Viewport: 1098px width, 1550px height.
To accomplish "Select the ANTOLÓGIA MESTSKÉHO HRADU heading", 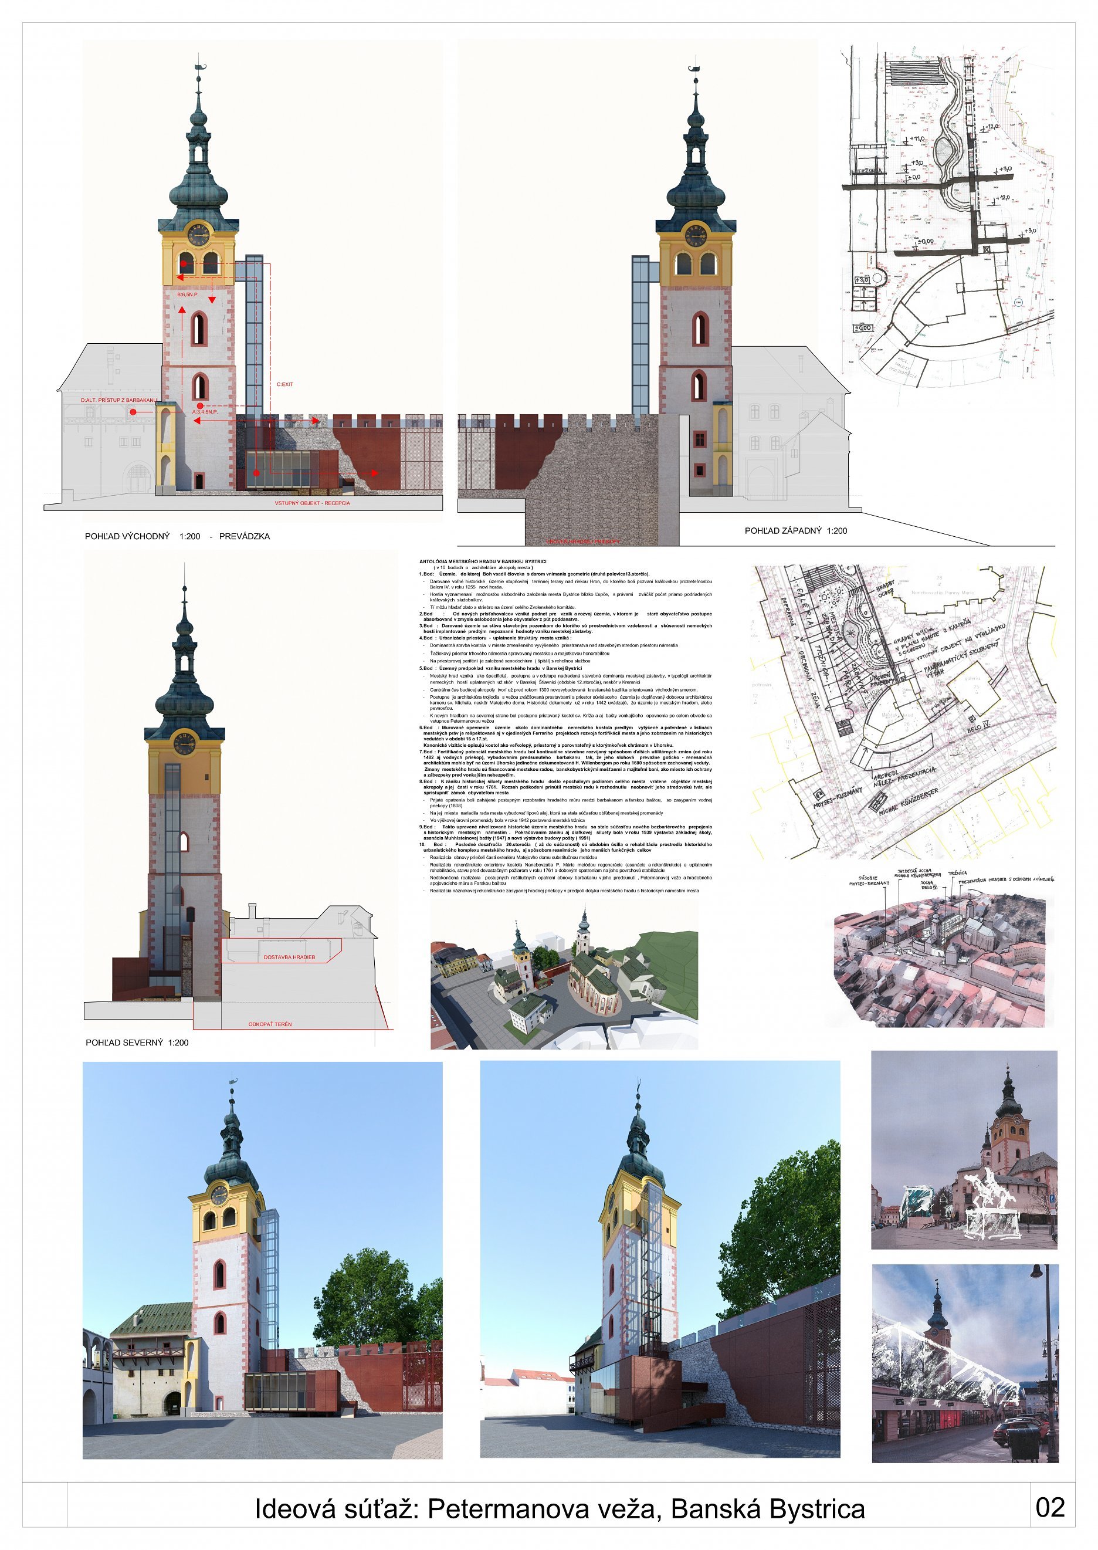I will coord(482,561).
